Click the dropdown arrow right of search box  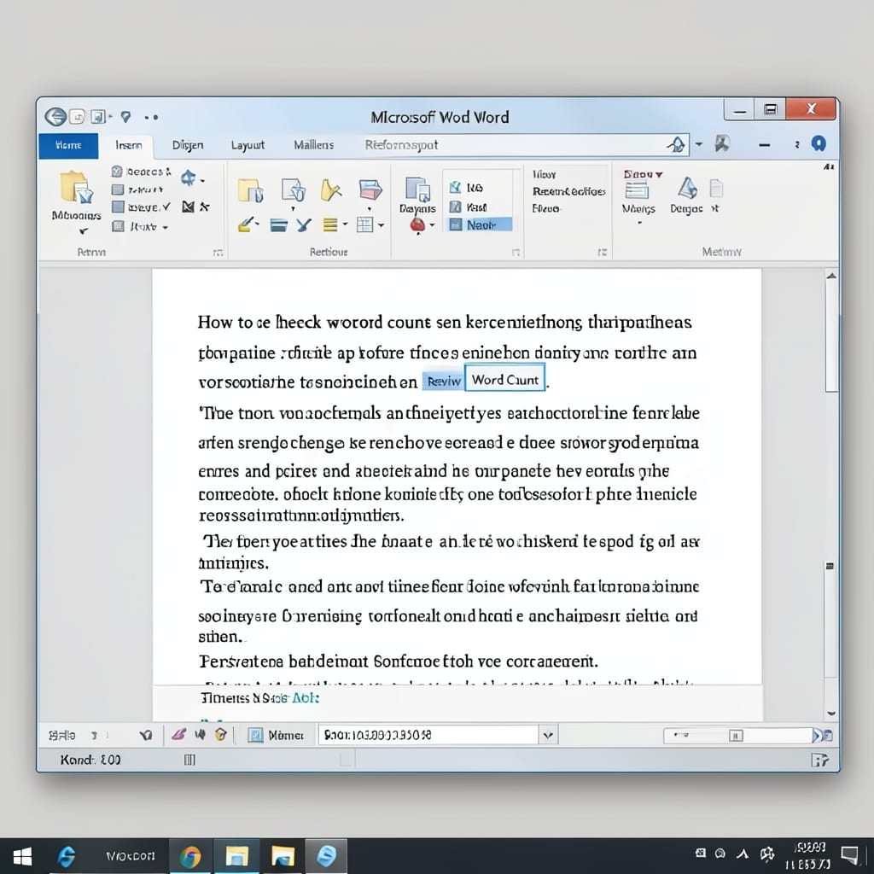click(x=699, y=143)
